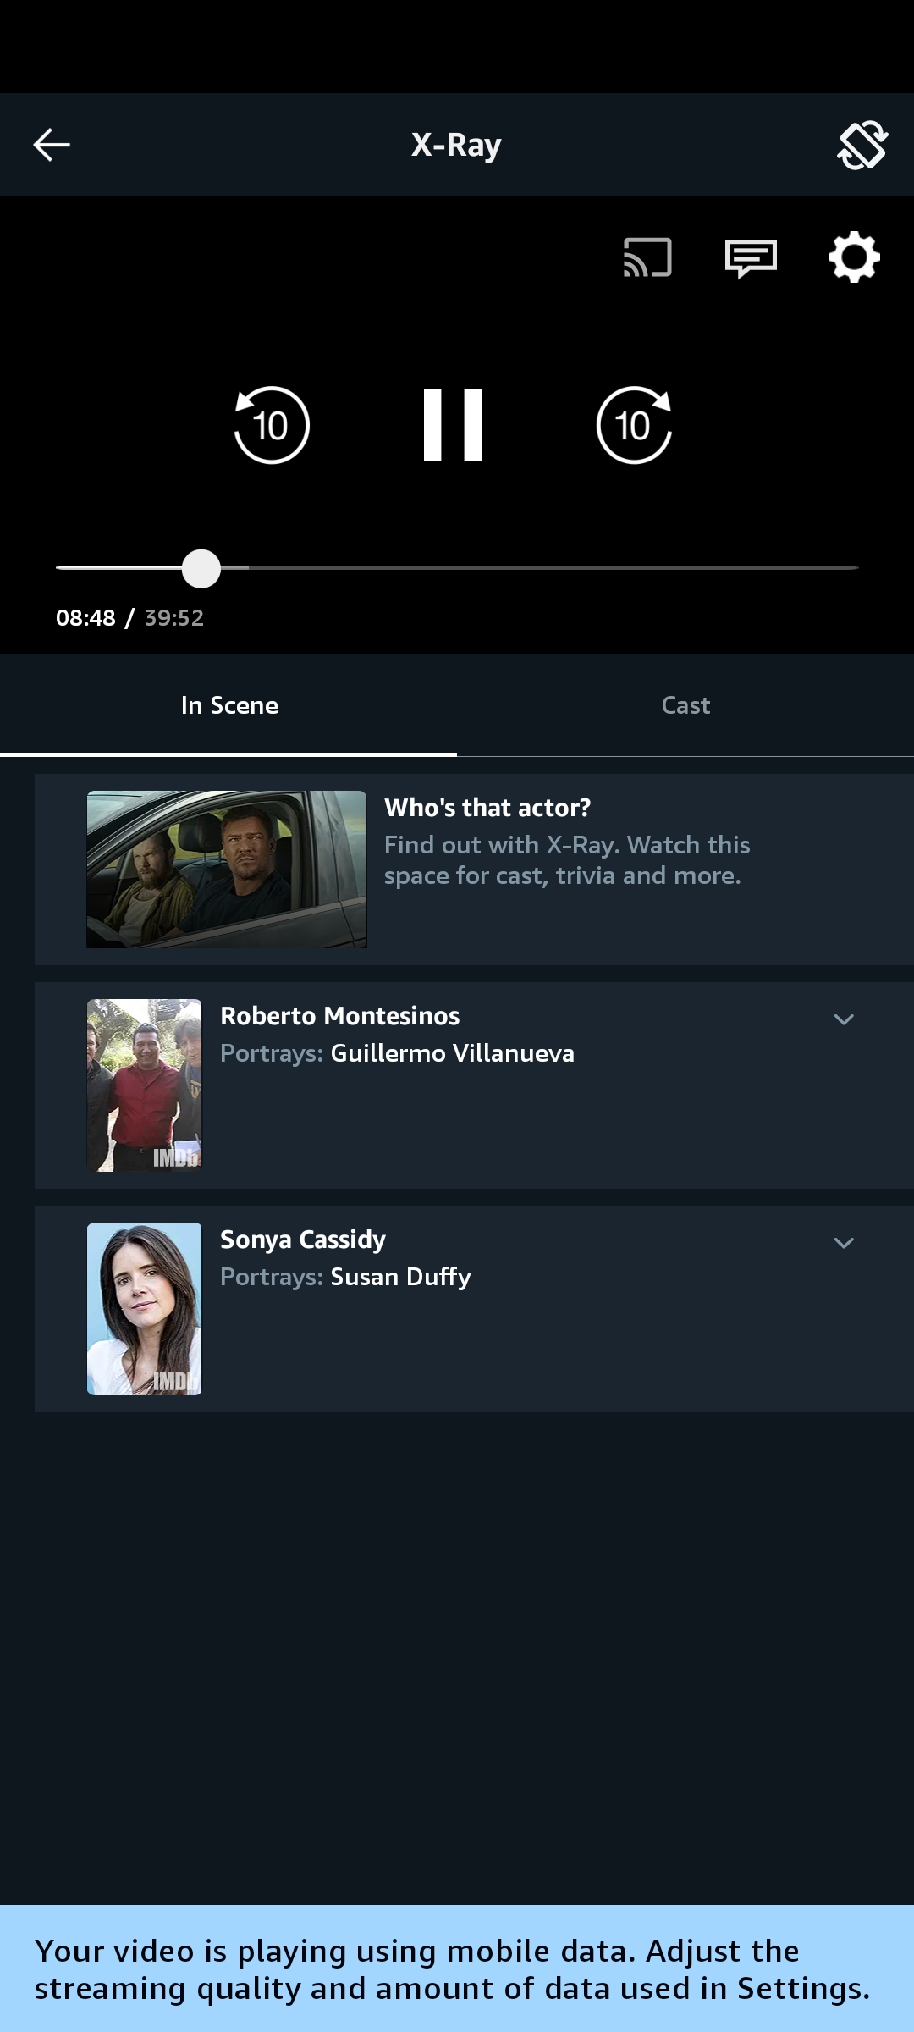Tap the name Sonya Cassidy
914x2032 pixels.
pyautogui.click(x=303, y=1240)
